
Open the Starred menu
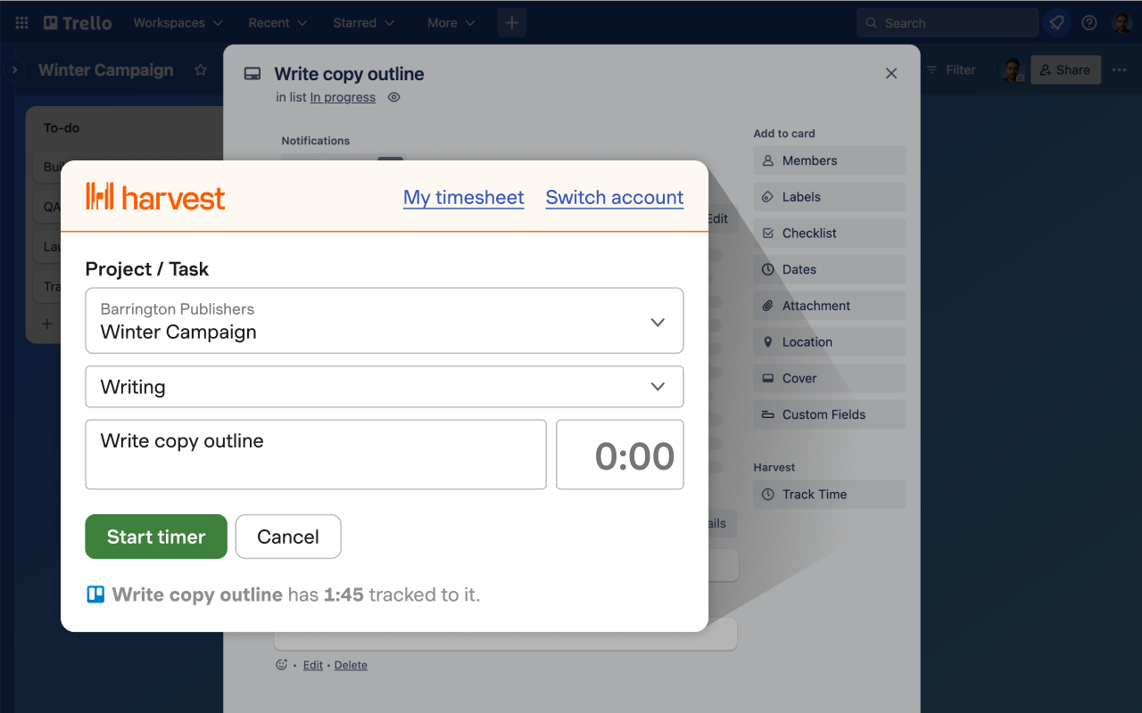(363, 23)
